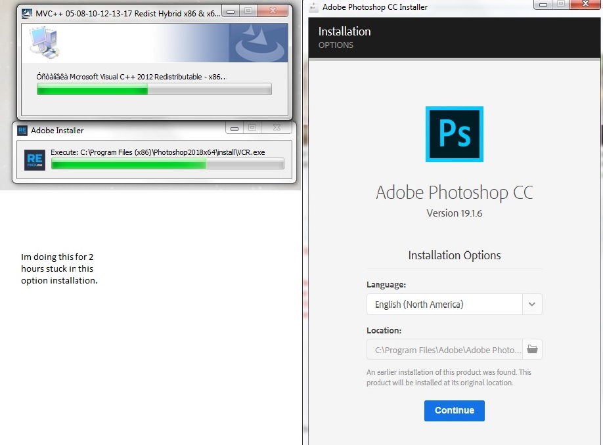
Task: Click Photoshop CC Installer title bar icon
Action: [x=314, y=7]
